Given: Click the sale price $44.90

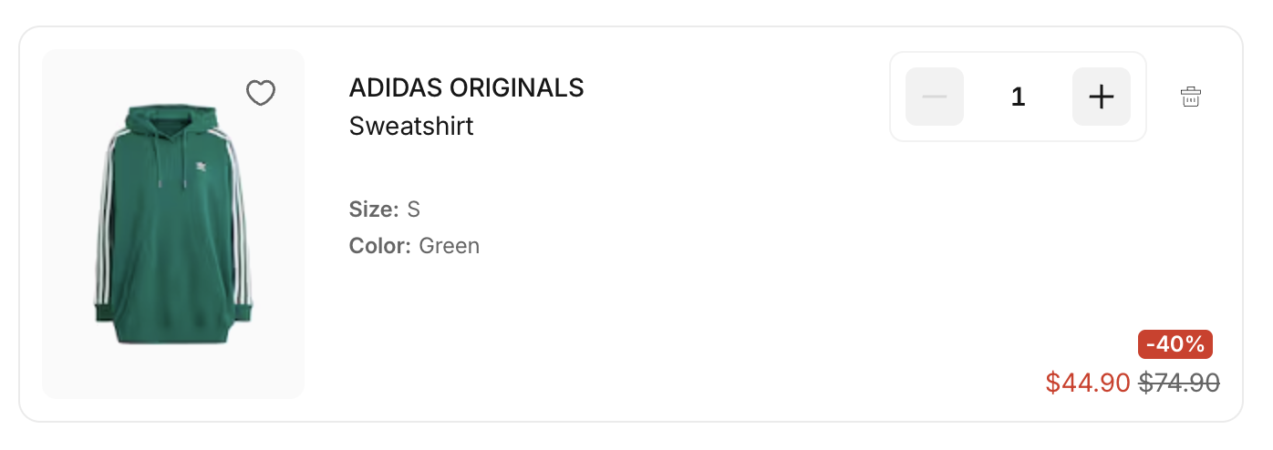Looking at the screenshot, I should pos(1088,384).
